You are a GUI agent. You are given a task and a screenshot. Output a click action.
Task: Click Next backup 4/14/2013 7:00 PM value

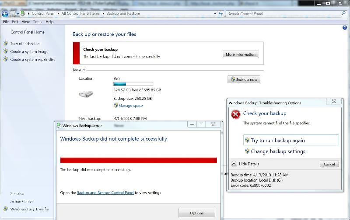130,118
